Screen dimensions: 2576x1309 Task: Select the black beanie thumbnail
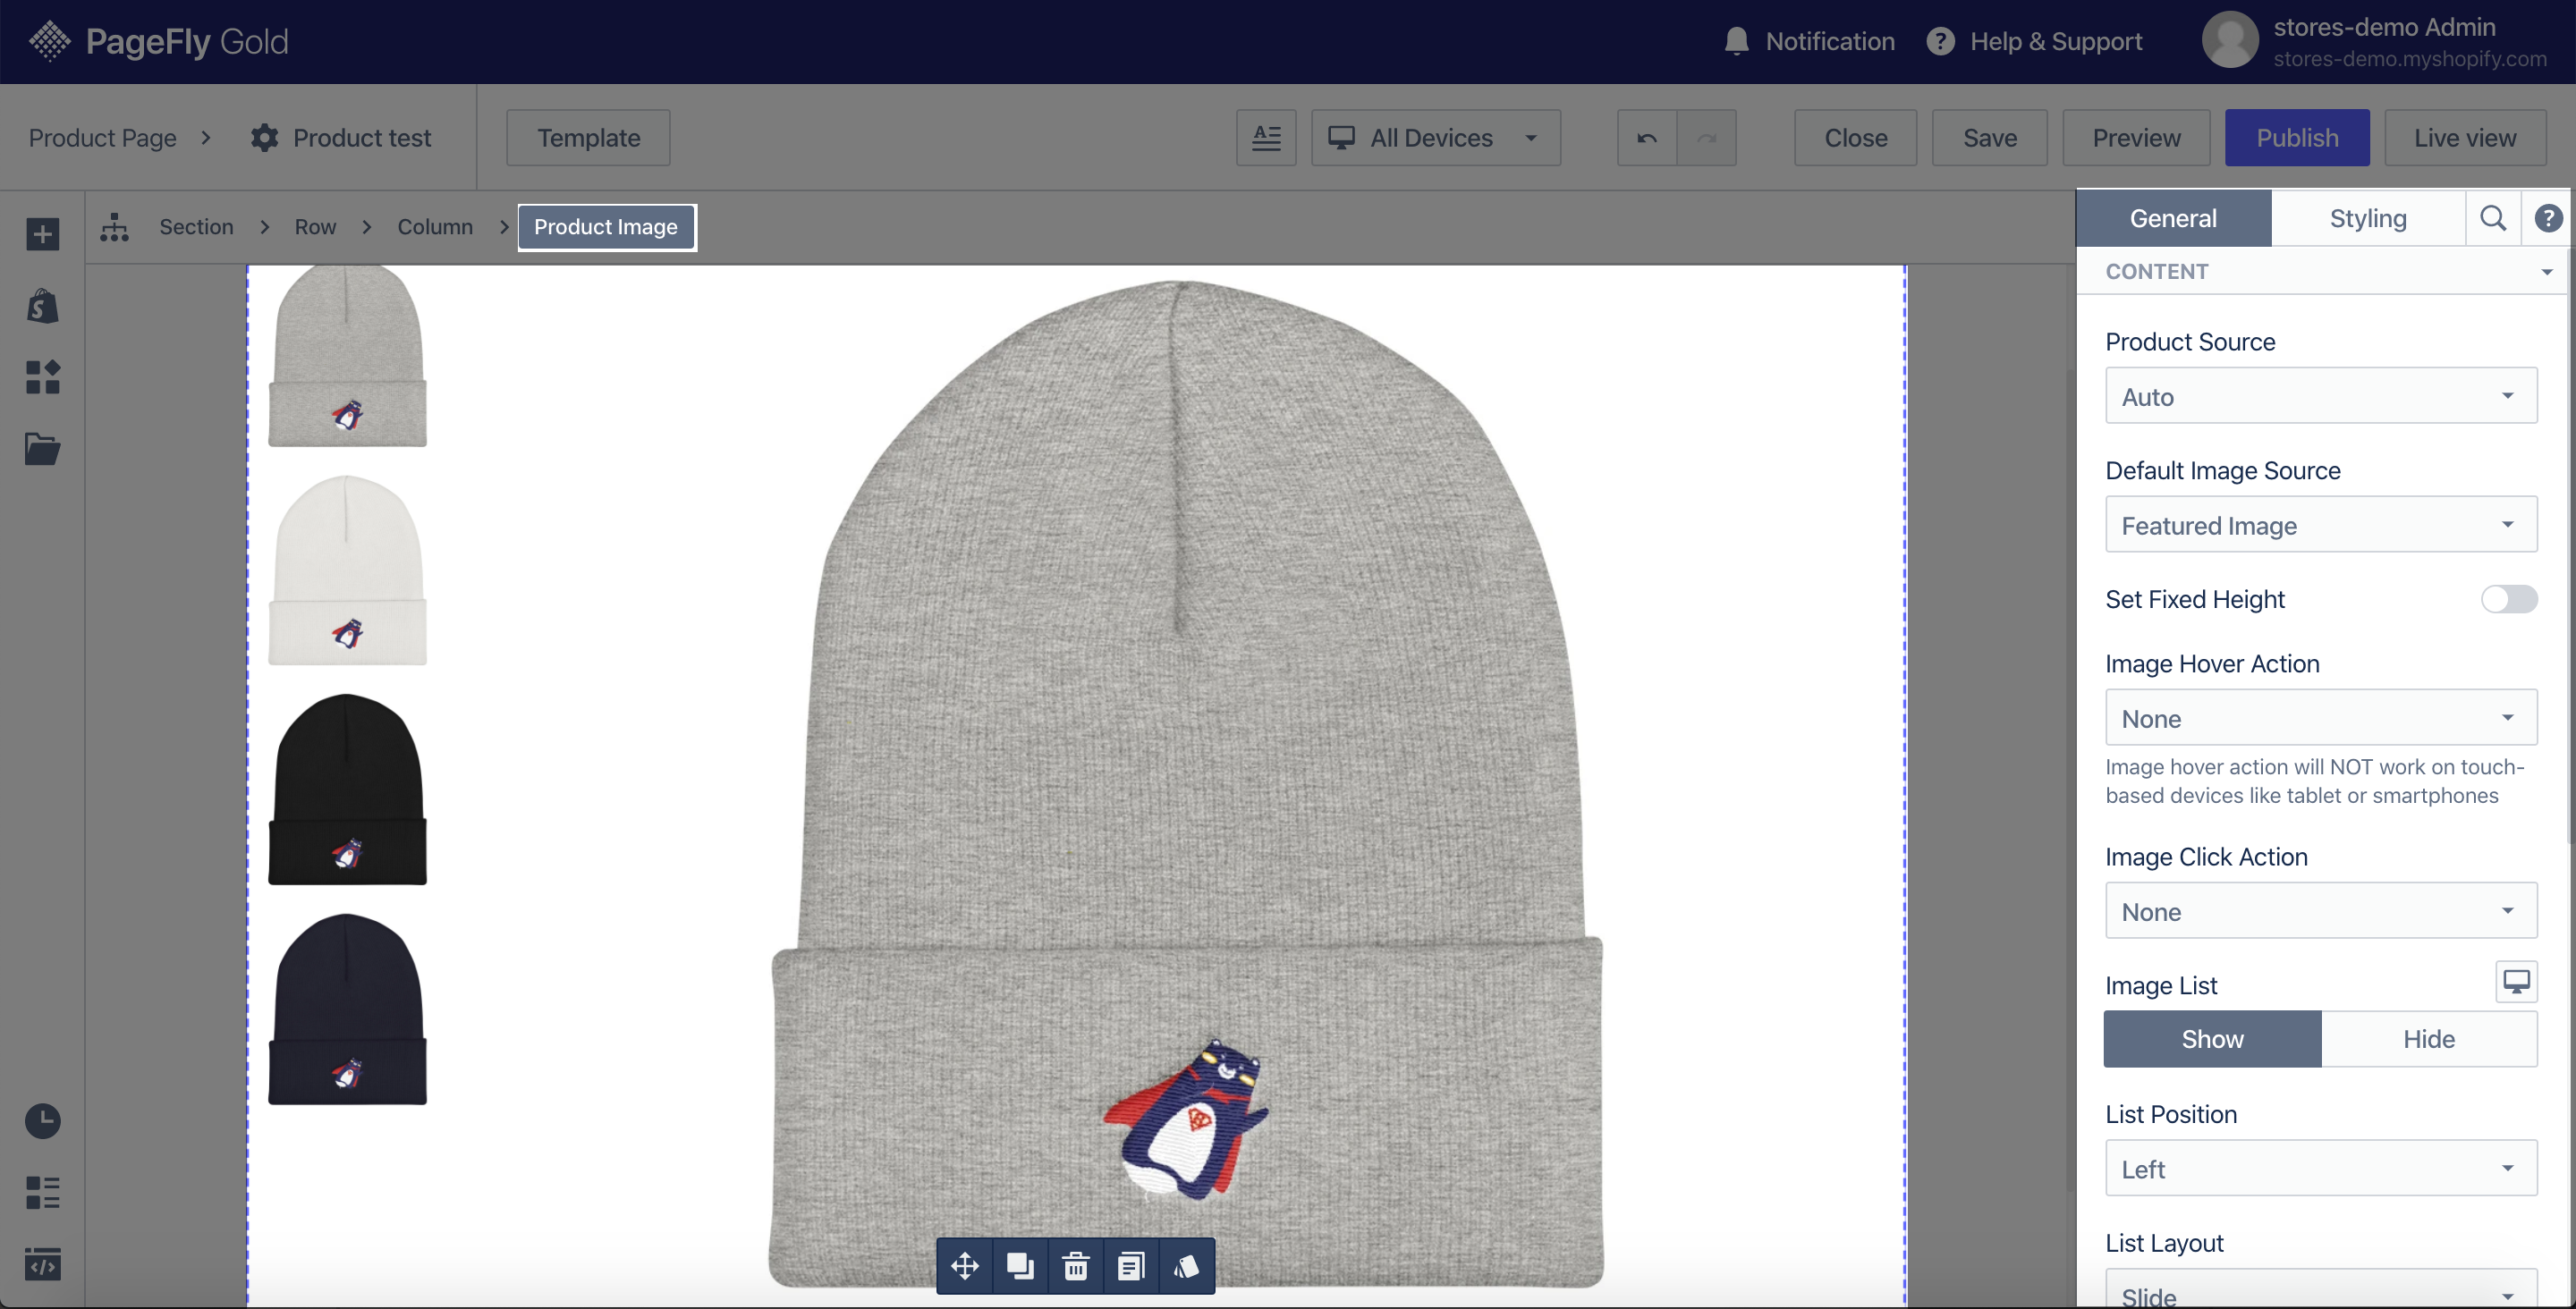pyautogui.click(x=347, y=789)
